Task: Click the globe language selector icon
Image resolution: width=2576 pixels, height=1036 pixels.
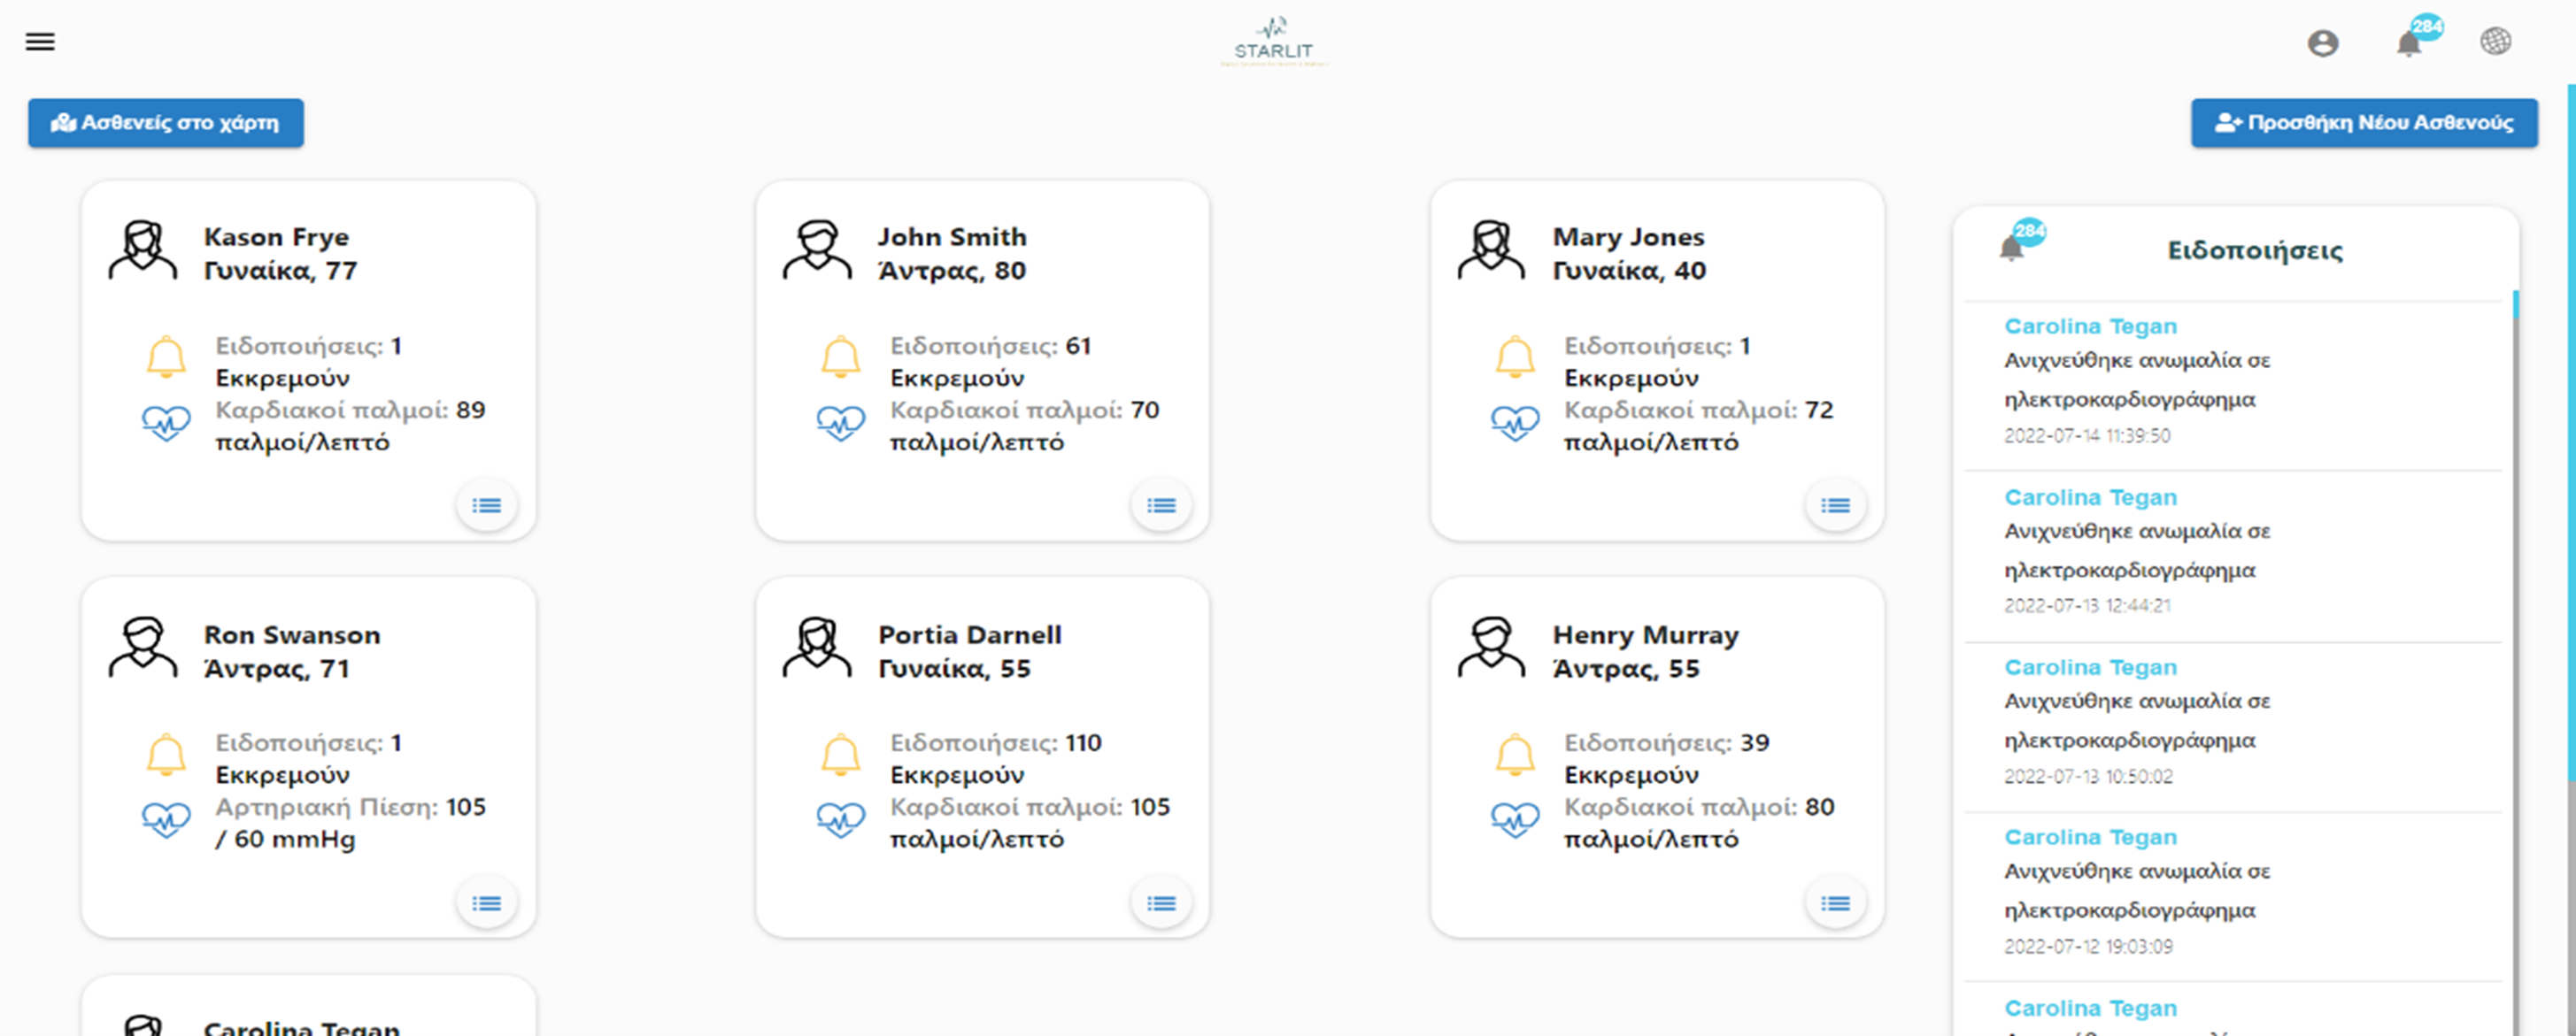Action: point(2496,41)
